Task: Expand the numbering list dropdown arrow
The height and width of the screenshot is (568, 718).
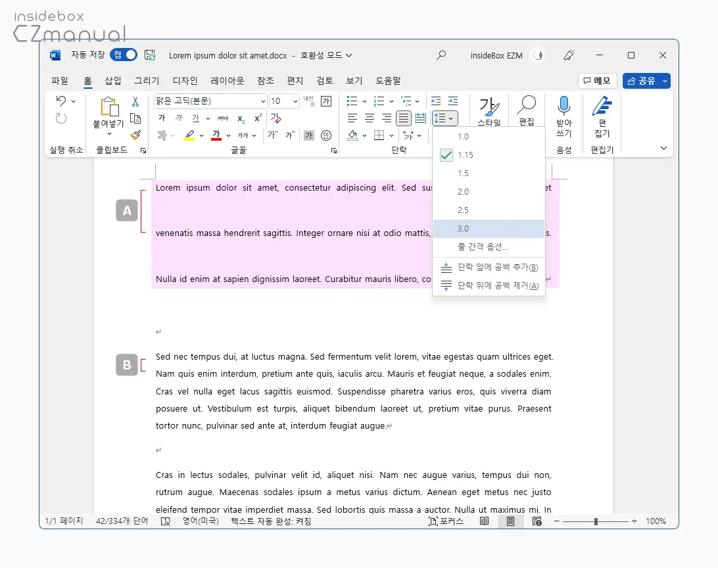Action: click(391, 101)
